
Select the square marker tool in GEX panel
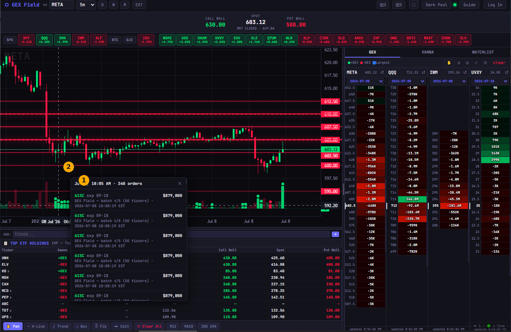click(467, 63)
